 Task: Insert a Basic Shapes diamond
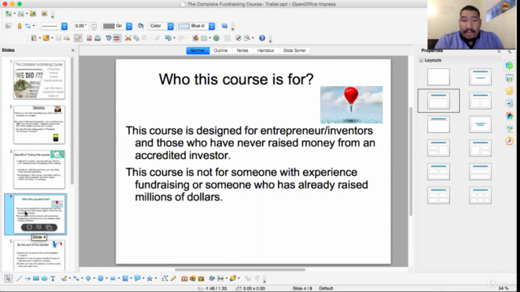pyautogui.click(x=89, y=279)
